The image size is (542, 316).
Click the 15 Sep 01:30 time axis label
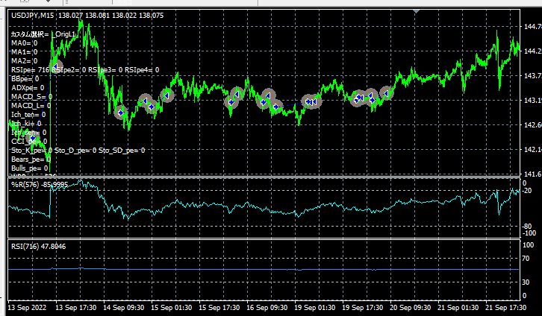(171, 307)
